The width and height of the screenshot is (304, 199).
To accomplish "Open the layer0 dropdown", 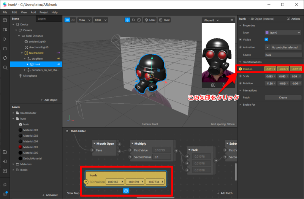I will tap(283, 33).
